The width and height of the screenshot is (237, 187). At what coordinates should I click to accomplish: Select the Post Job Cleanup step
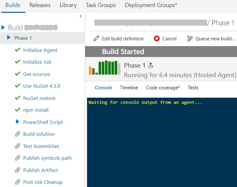[43, 182]
